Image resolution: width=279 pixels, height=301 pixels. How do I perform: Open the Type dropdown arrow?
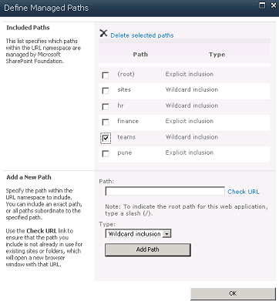(x=167, y=234)
